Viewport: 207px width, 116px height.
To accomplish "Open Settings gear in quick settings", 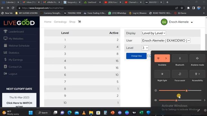I will coord(205,110).
